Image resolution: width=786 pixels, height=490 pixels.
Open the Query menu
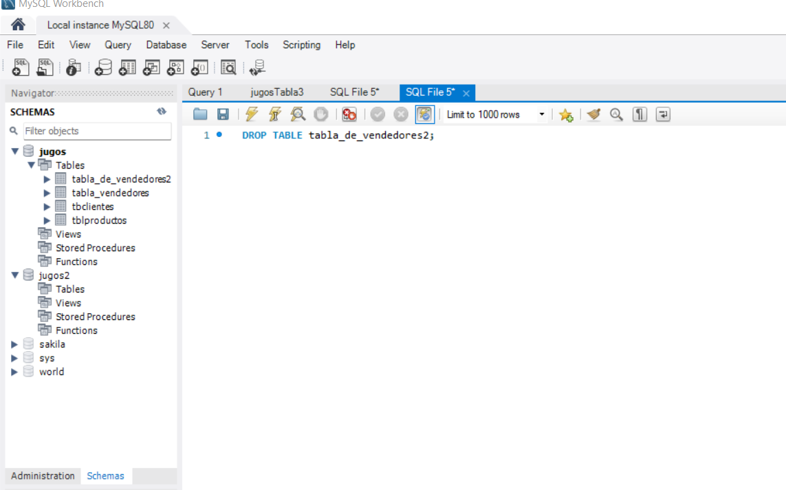(x=118, y=45)
